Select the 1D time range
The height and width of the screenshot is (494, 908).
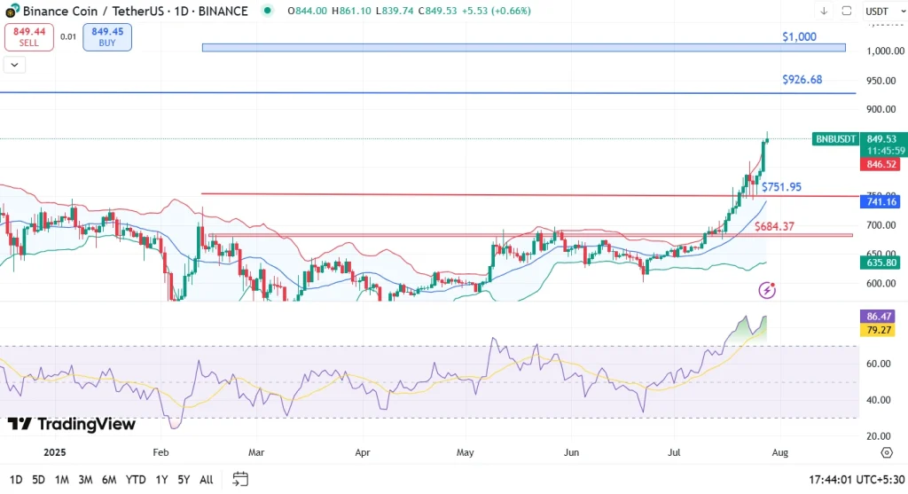16,480
